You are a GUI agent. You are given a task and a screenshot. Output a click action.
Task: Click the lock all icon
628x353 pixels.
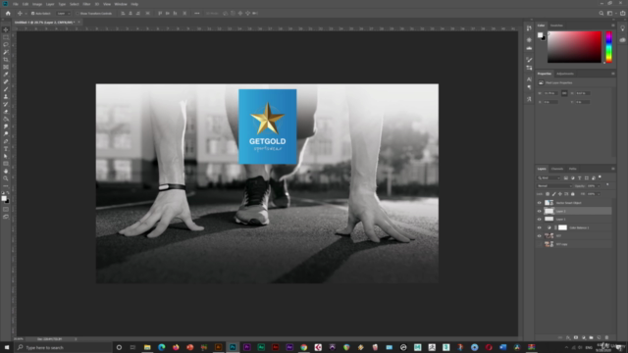(573, 194)
